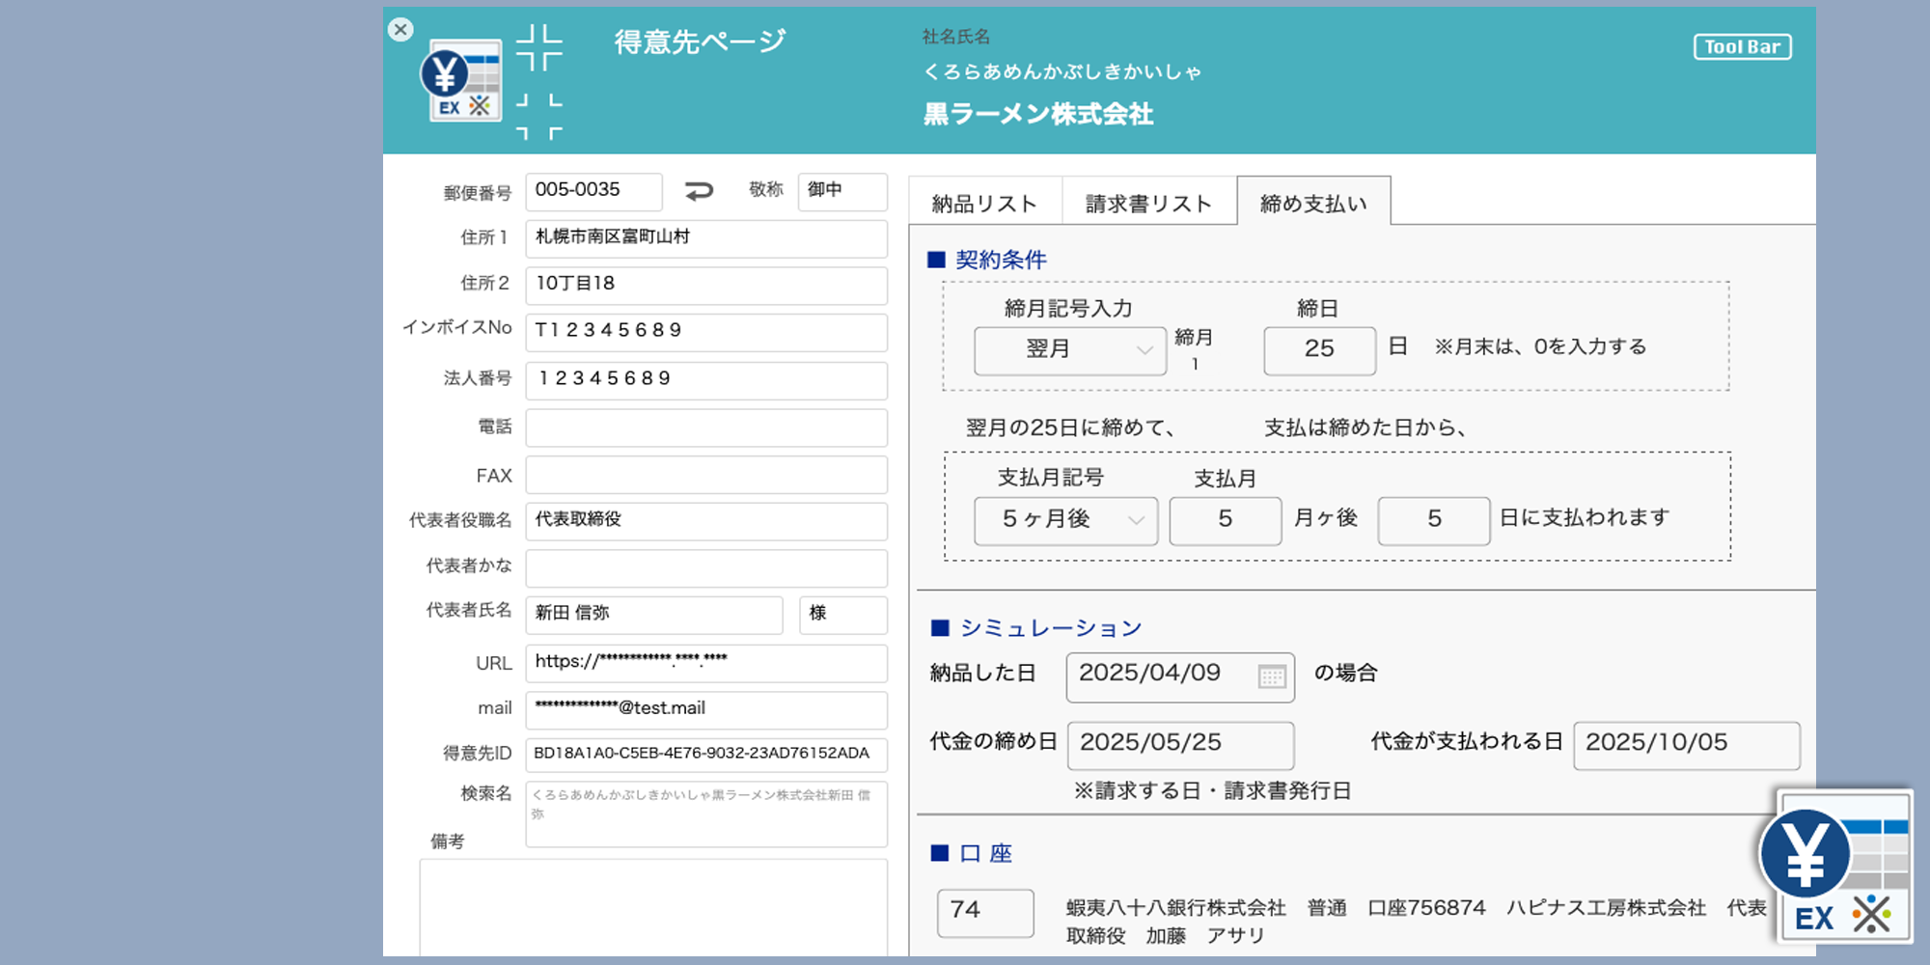Click the yen EX logo in the header
The image size is (1930, 965).
462,82
